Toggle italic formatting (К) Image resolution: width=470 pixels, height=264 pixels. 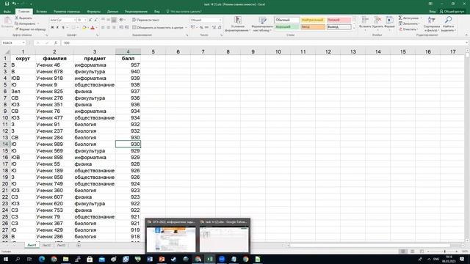pos(57,28)
